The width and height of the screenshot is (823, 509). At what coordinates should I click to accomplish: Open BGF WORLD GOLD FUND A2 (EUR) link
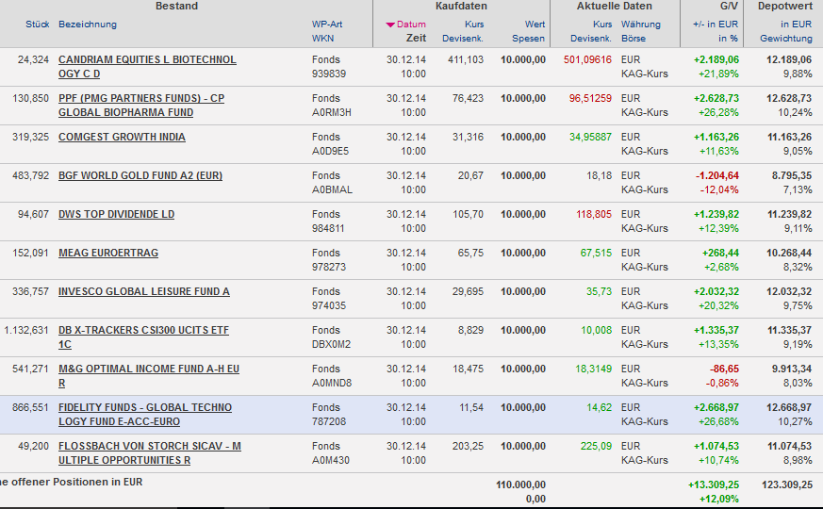140,175
